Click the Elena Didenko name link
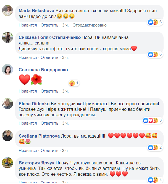 tap(34, 104)
